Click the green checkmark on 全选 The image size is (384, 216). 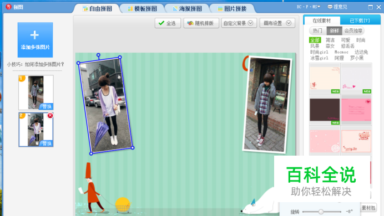click(x=161, y=23)
